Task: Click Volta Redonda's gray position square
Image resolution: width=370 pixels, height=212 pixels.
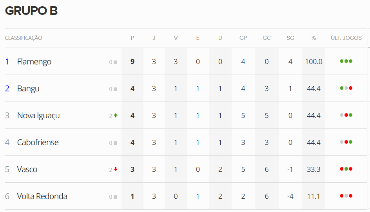Action: point(115,197)
